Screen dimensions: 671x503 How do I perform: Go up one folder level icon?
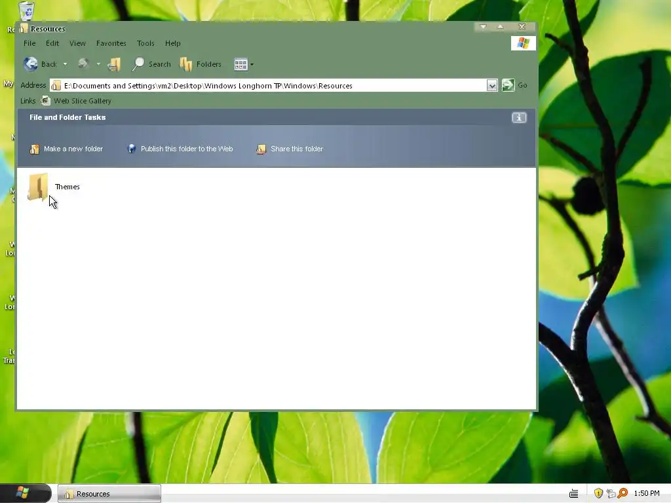point(114,64)
